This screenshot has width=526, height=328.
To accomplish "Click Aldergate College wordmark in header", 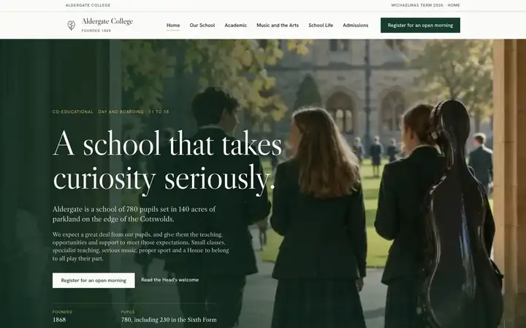I will 107,21.
